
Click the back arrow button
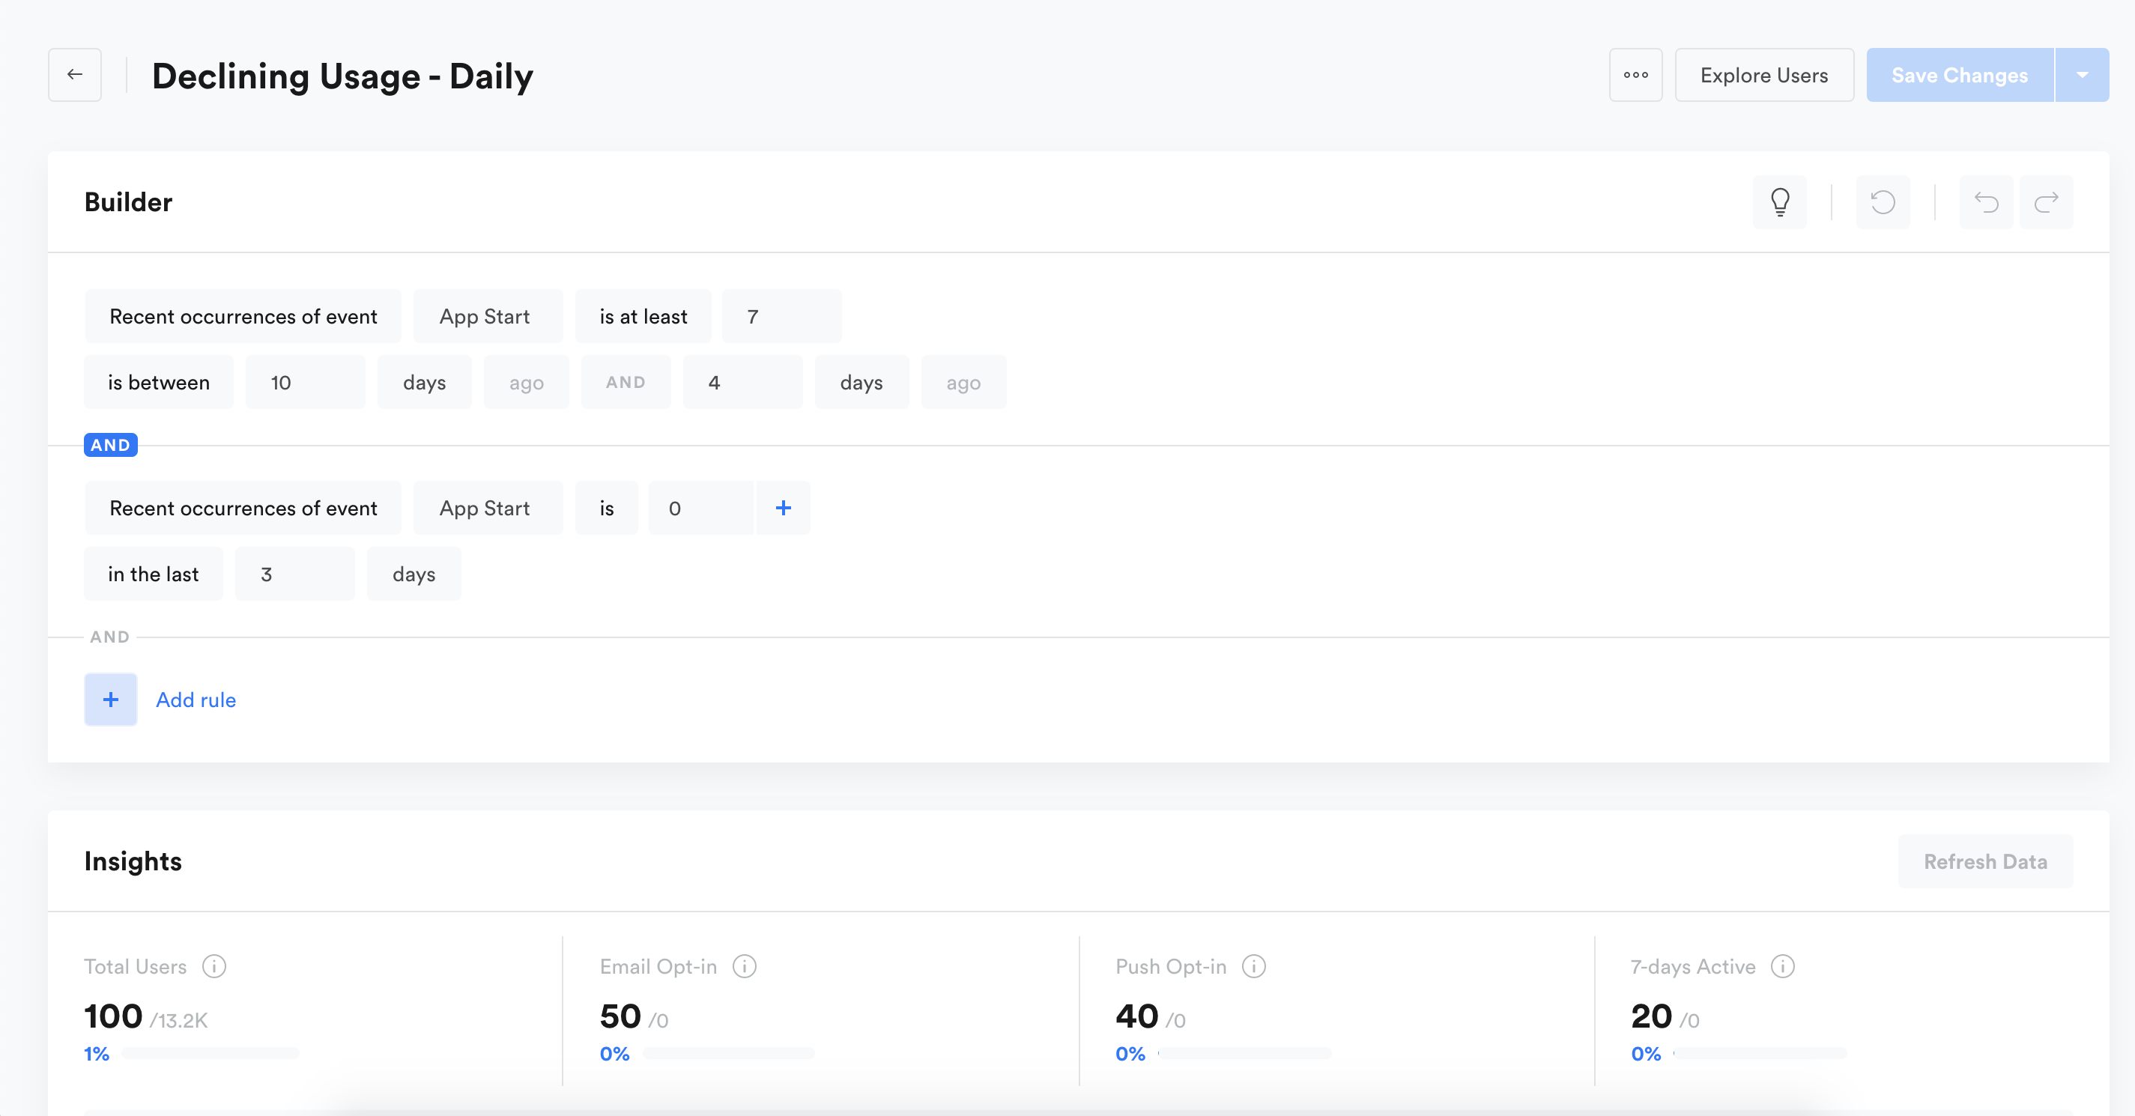[75, 75]
